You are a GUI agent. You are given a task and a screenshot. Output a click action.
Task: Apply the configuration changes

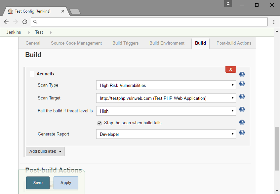(x=65, y=182)
